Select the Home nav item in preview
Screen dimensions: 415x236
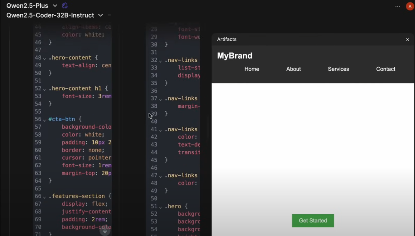click(252, 69)
